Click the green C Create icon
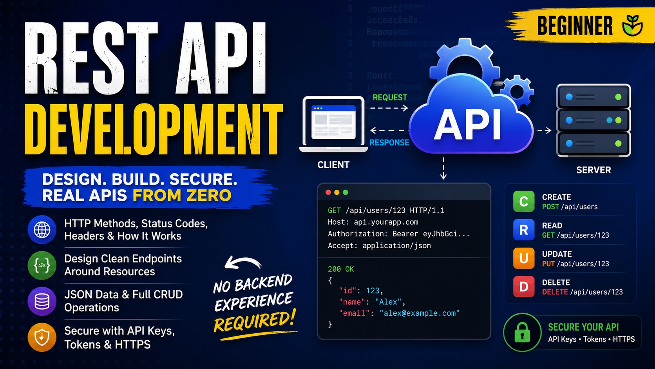This screenshot has height=369, width=655. (524, 202)
